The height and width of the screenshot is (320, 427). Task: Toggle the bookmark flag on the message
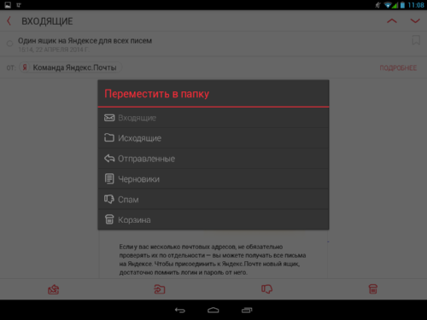click(x=416, y=40)
